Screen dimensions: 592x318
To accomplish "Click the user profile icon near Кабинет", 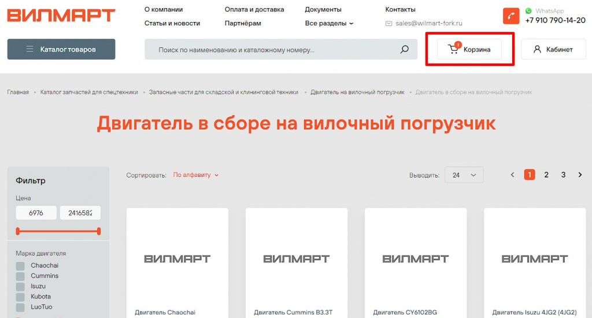I will [537, 49].
